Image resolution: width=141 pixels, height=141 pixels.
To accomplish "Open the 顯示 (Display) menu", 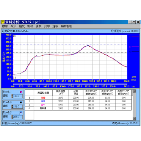I will point(13,26).
